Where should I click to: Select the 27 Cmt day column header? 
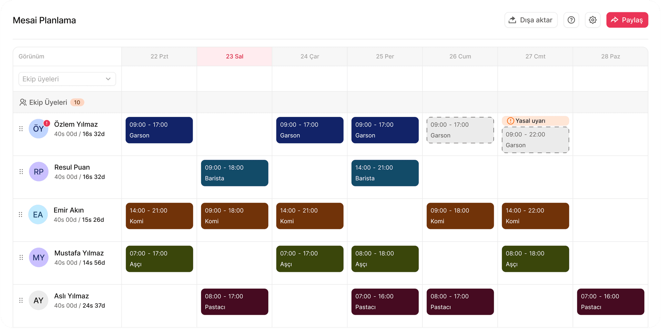coord(535,57)
